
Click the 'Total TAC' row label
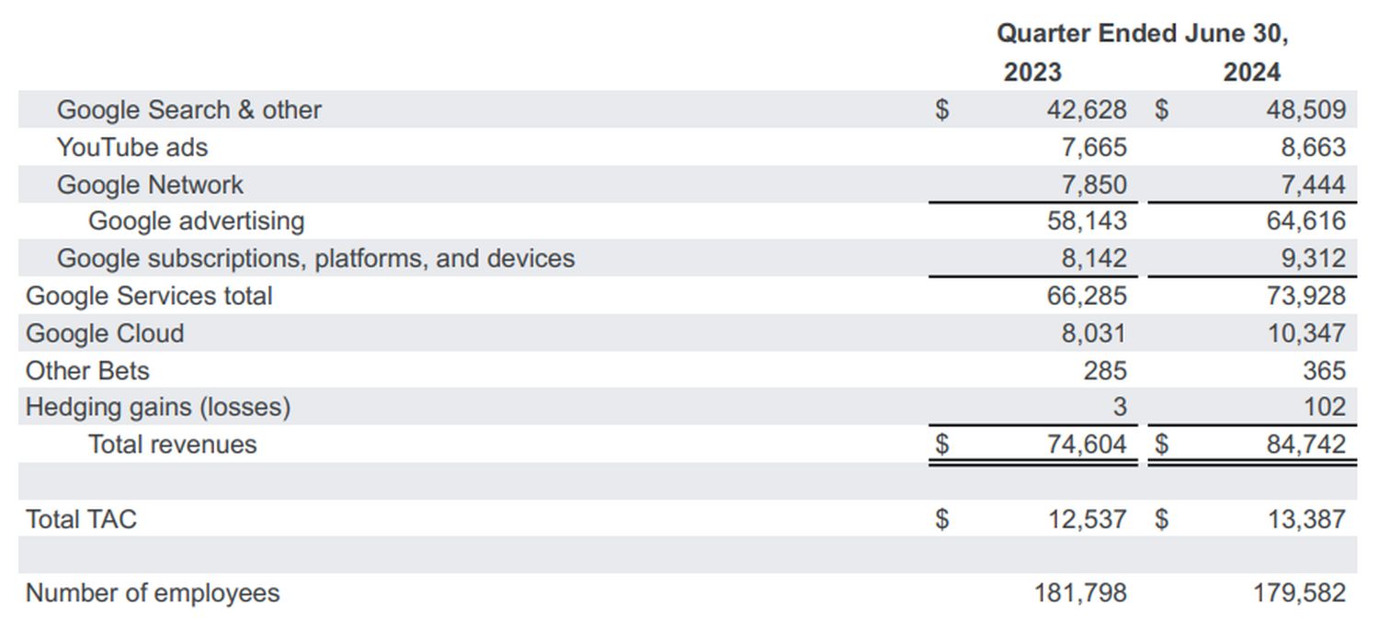[81, 520]
